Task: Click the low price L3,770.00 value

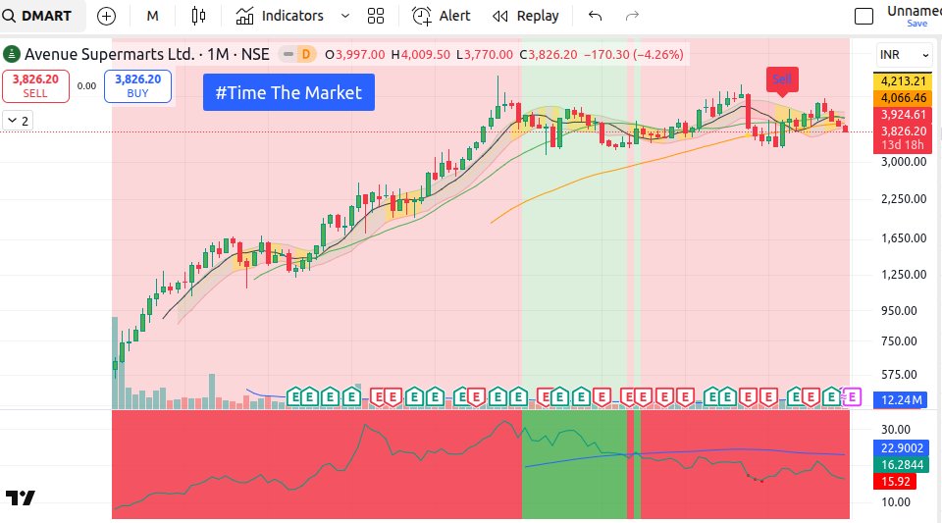Action: (485, 55)
